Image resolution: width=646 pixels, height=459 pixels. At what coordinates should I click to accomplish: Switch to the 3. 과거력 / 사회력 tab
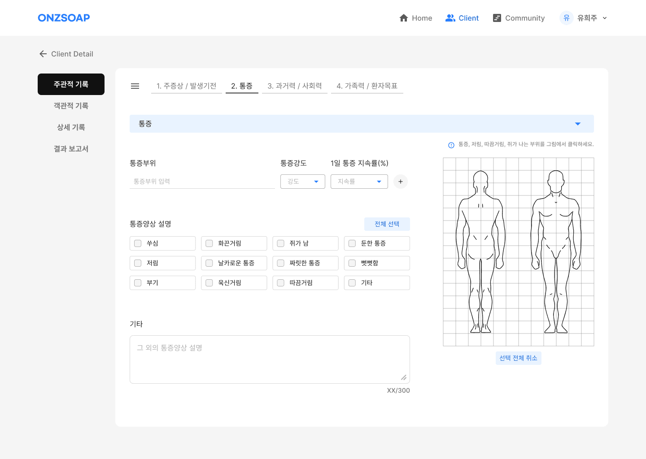pos(295,86)
